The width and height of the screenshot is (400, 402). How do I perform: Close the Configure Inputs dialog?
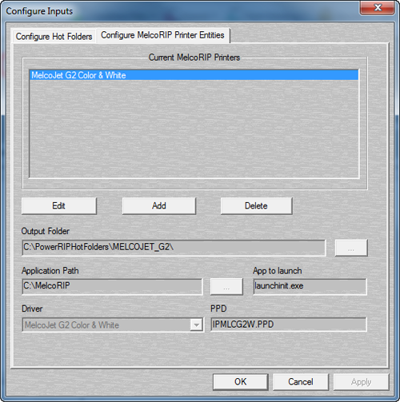coord(378,7)
